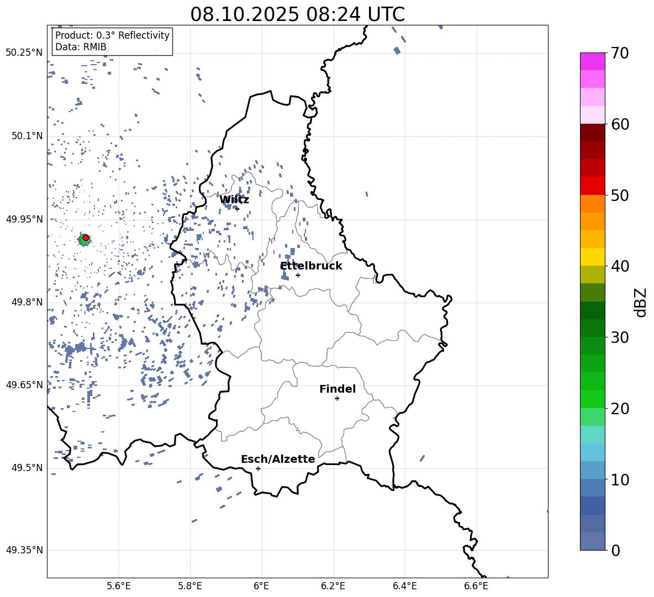The image size is (654, 597).
Task: Click the pale blue-grey bottom colorbar segment
Action: click(x=592, y=541)
